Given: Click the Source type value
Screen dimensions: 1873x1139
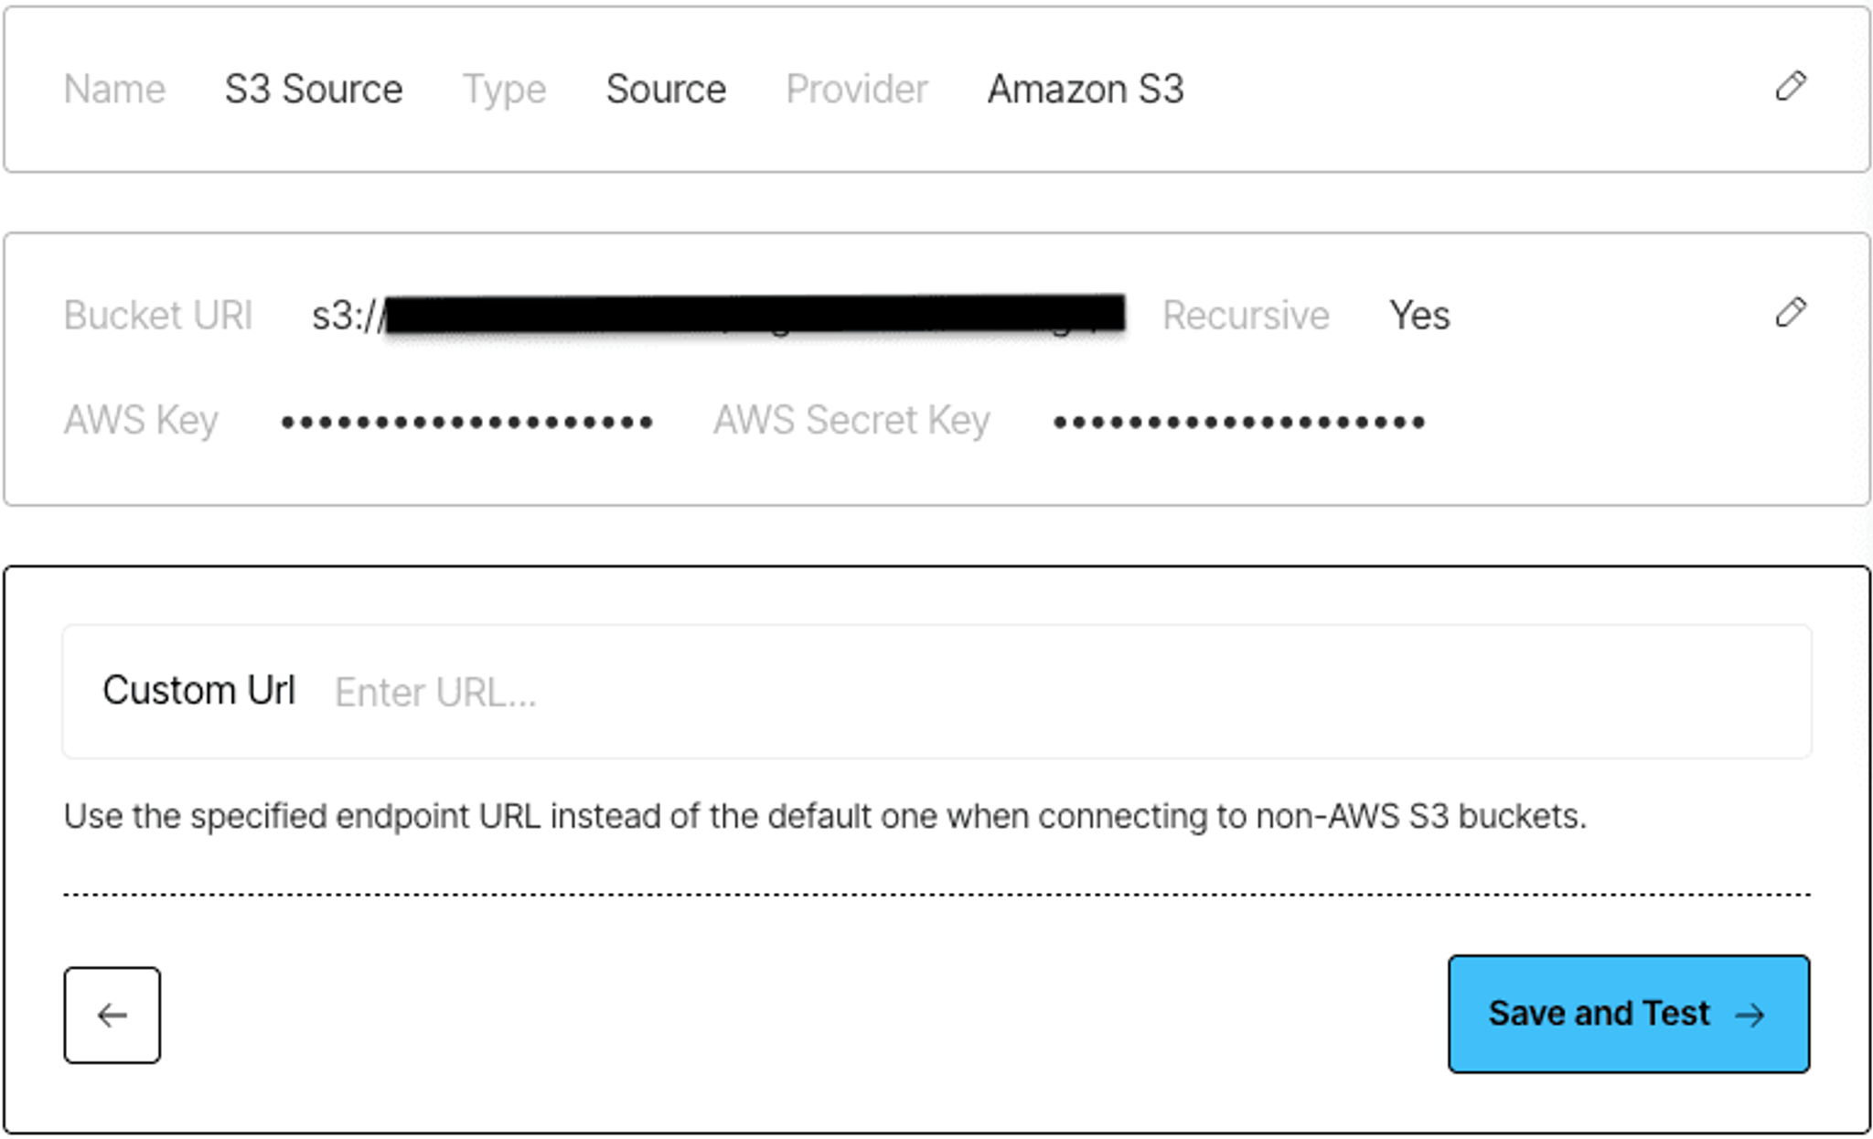Looking at the screenshot, I should click(666, 89).
